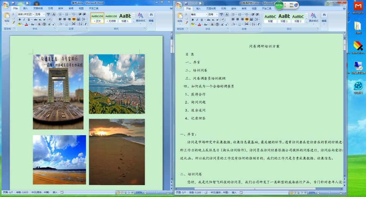Click Format Painter in left Word window
Viewport: 366px width, 197px height.
pyautogui.click(x=13, y=23)
